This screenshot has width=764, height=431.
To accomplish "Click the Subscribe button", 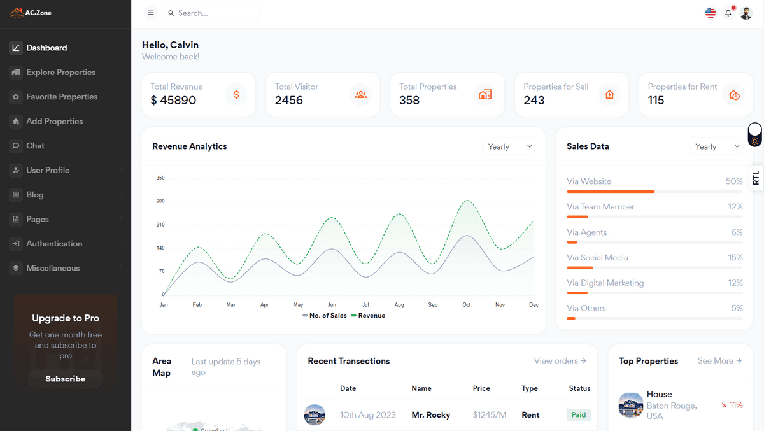I will [x=66, y=379].
